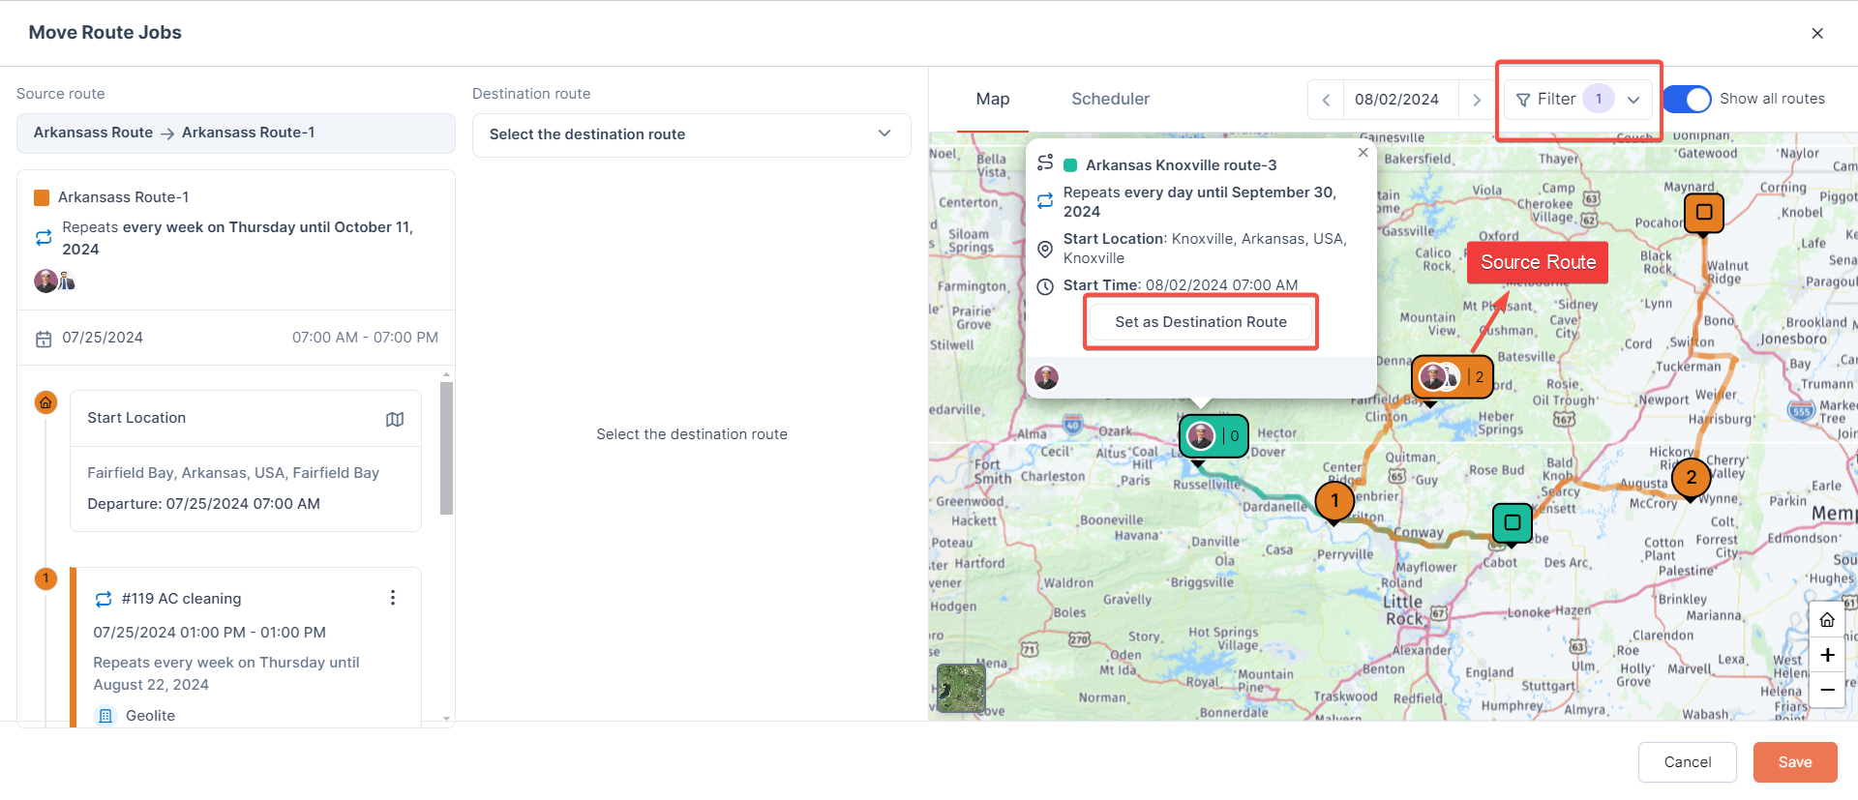This screenshot has height=800, width=1858.
Task: Save the route job changes
Action: click(1794, 762)
